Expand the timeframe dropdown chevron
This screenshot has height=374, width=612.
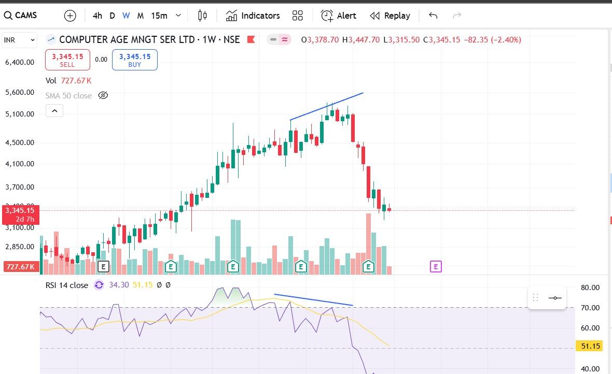coord(178,16)
